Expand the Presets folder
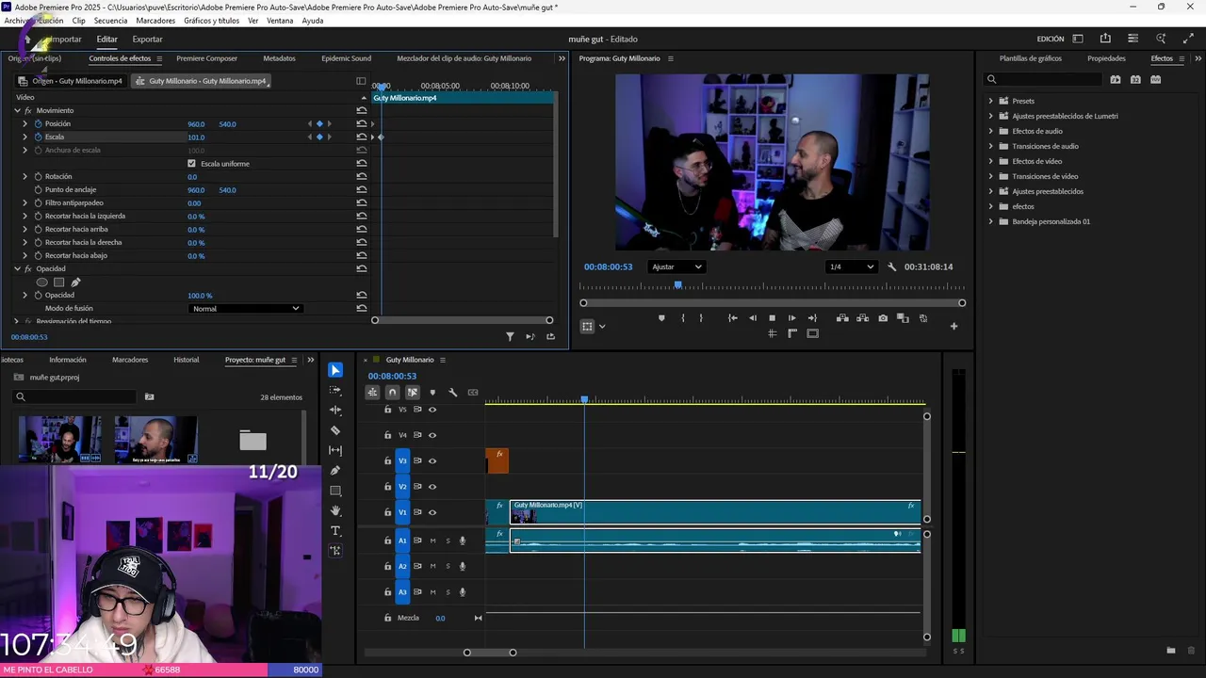This screenshot has height=678, width=1206. (x=990, y=101)
